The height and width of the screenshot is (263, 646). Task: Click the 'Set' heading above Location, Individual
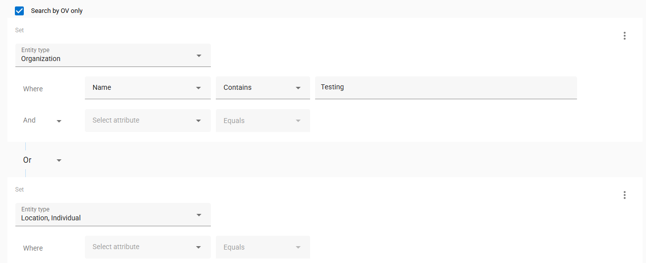[x=19, y=190]
